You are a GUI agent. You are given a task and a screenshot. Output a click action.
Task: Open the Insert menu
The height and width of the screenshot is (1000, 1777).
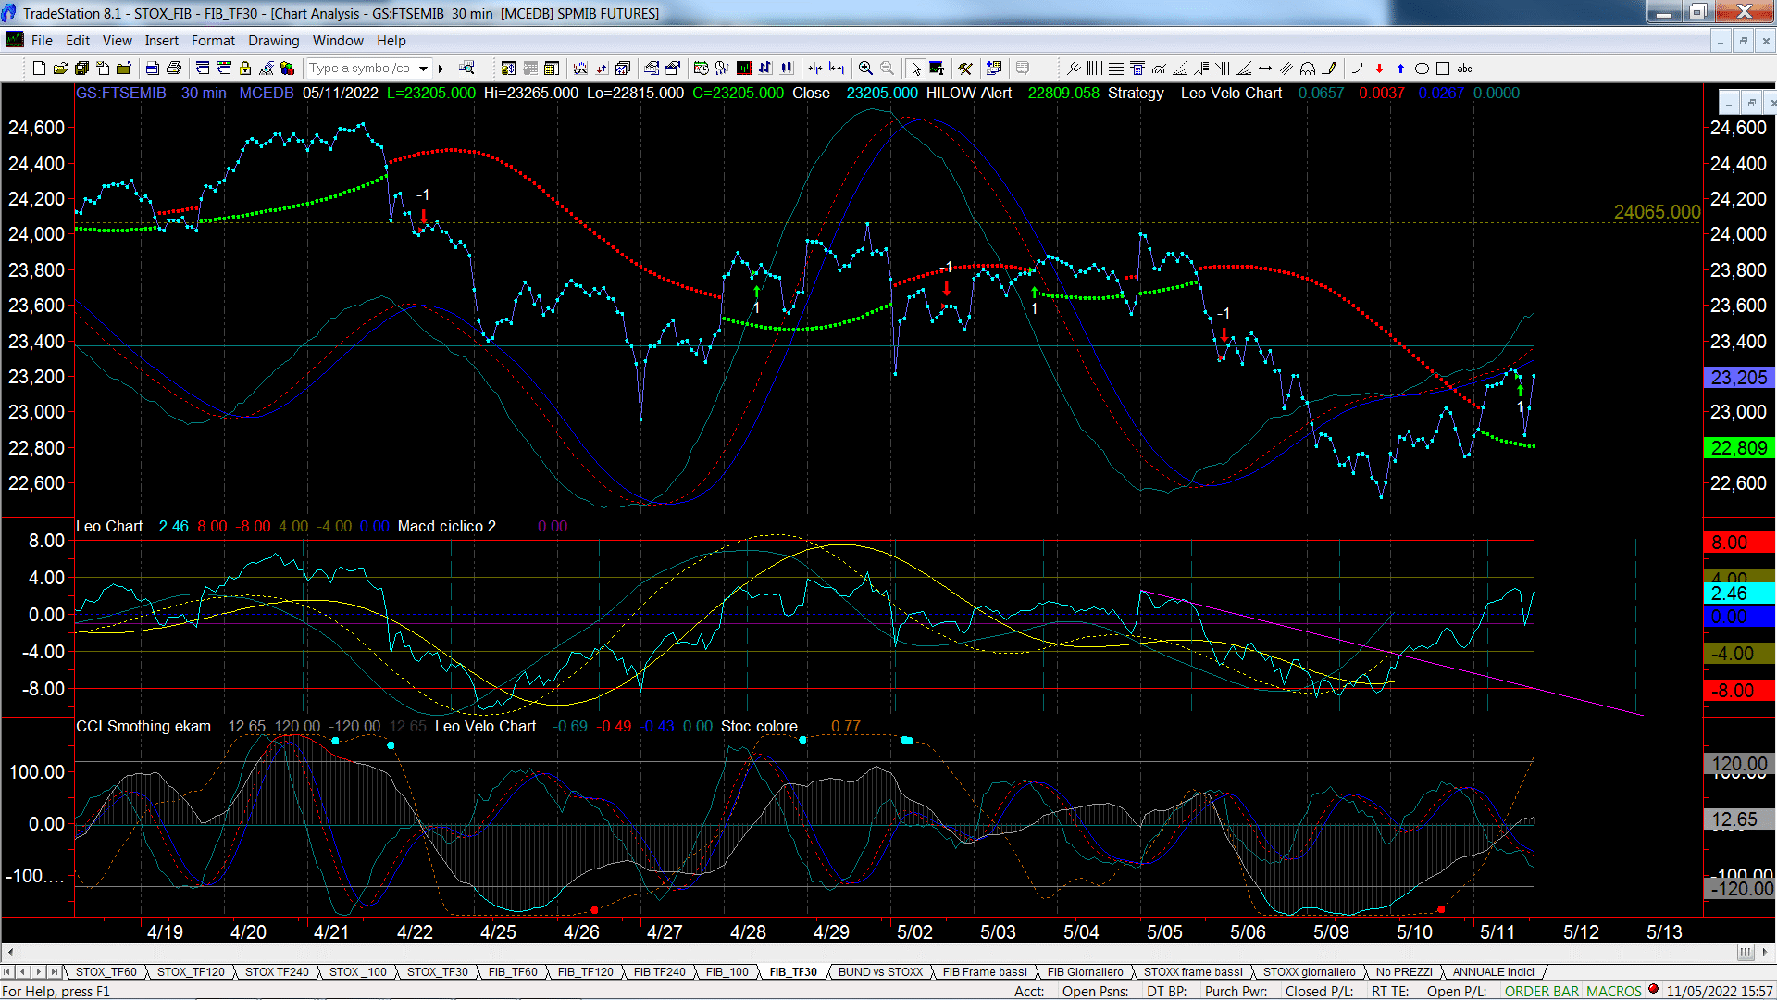coord(162,40)
